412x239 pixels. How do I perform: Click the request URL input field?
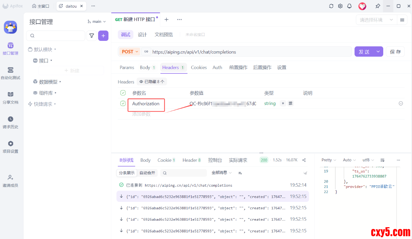(x=249, y=52)
